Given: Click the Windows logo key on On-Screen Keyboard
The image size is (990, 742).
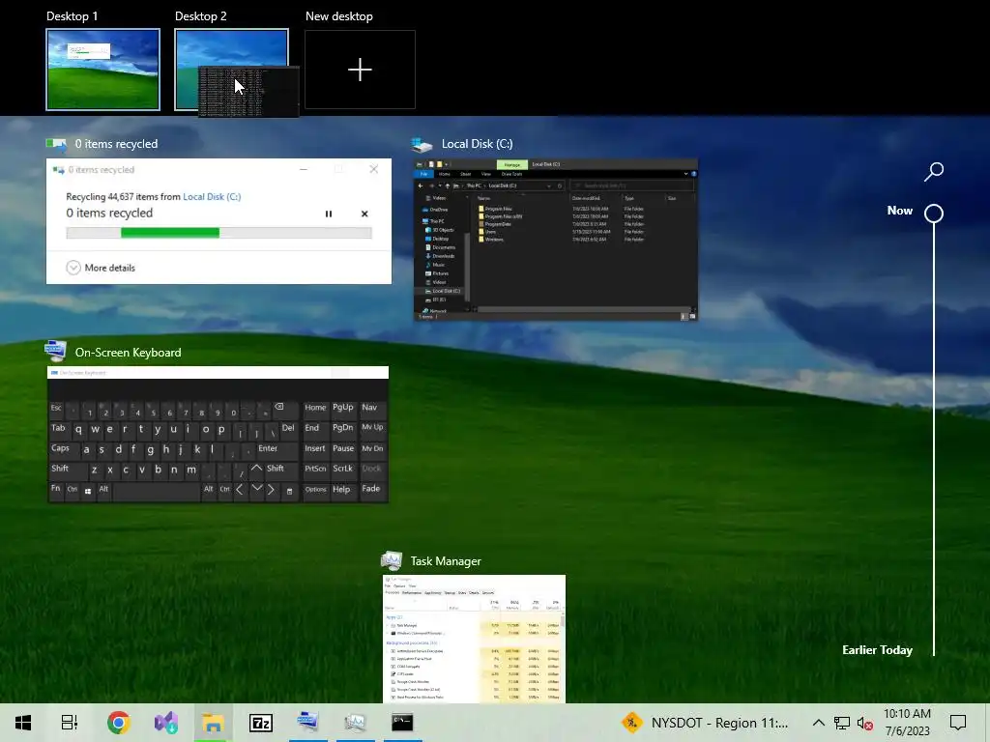Looking at the screenshot, I should tap(88, 490).
